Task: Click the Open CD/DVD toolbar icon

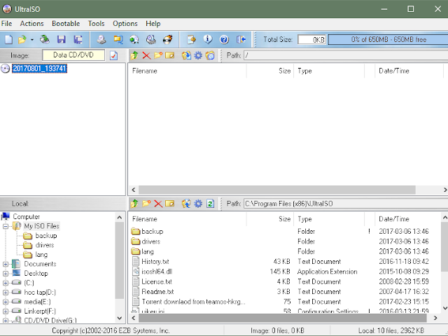Action: coord(45,39)
